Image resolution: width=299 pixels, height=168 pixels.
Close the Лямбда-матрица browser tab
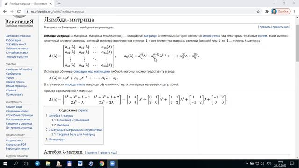point(51,4)
